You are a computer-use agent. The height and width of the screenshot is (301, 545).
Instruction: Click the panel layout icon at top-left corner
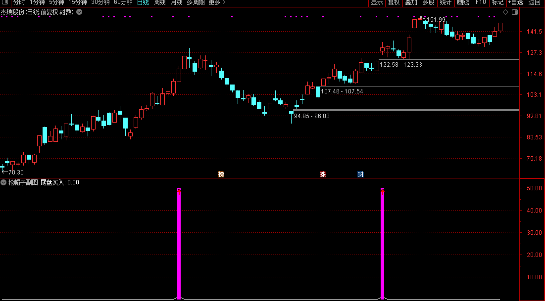(x=5, y=2)
